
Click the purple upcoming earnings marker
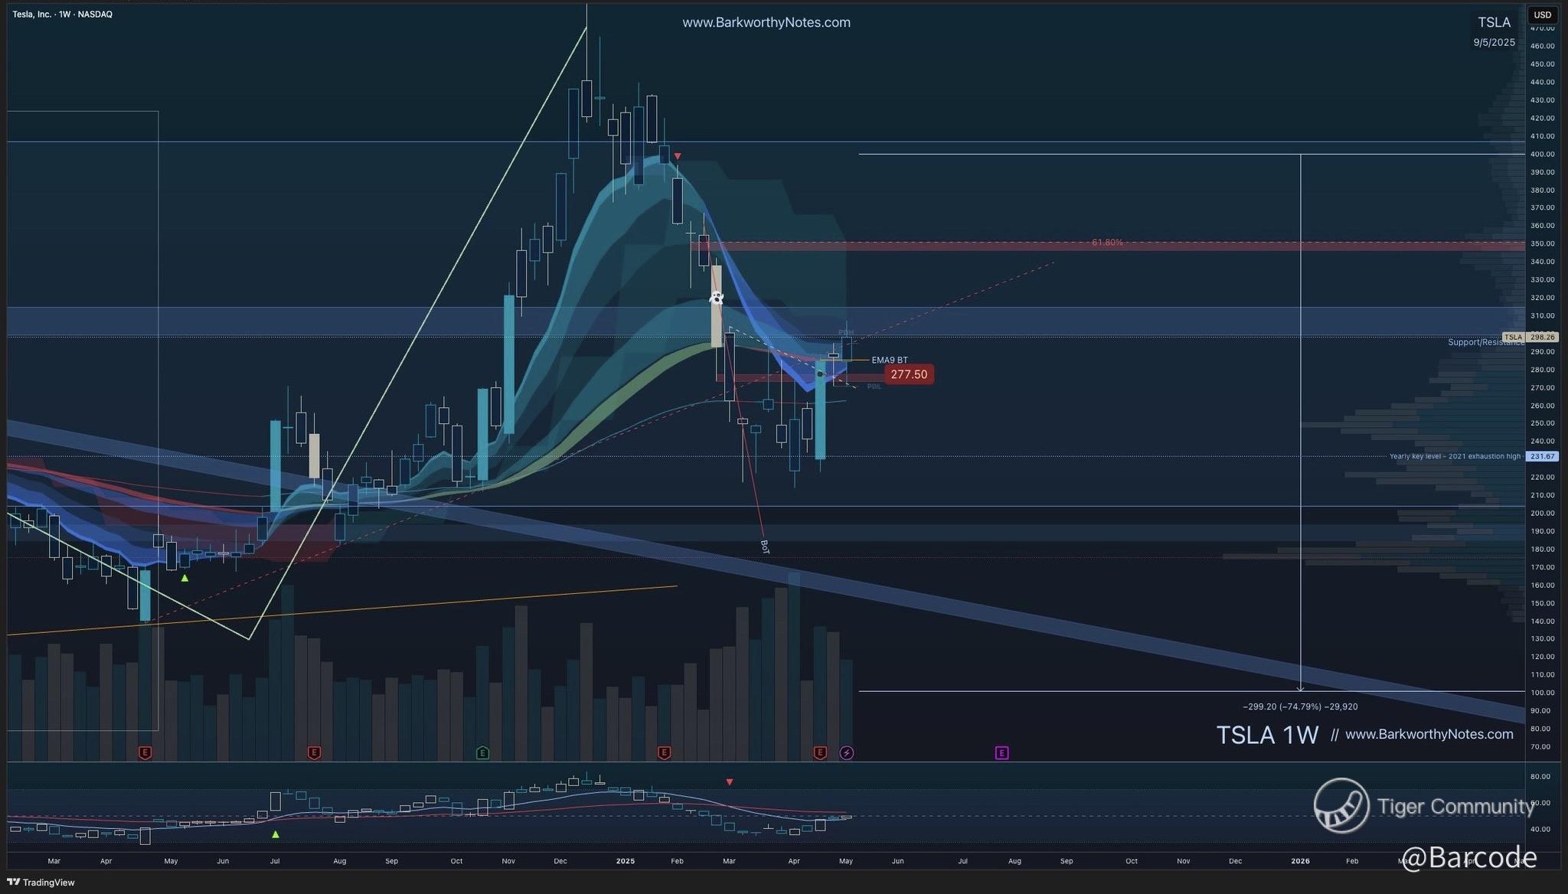point(1001,753)
